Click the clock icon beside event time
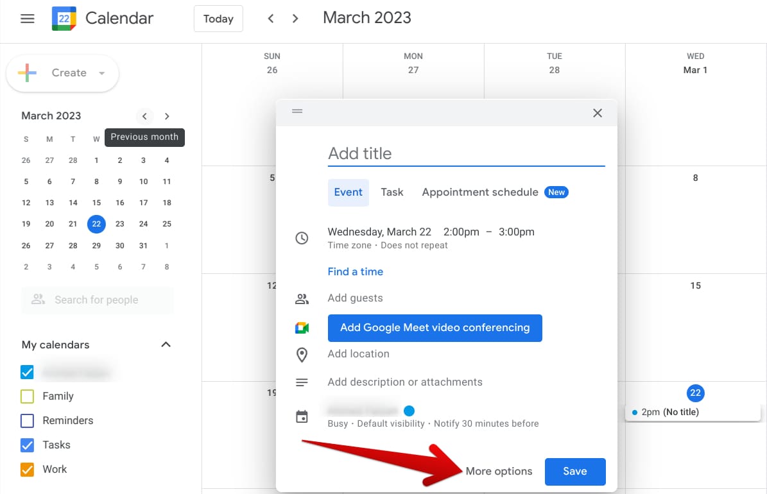The height and width of the screenshot is (494, 767). (x=302, y=238)
